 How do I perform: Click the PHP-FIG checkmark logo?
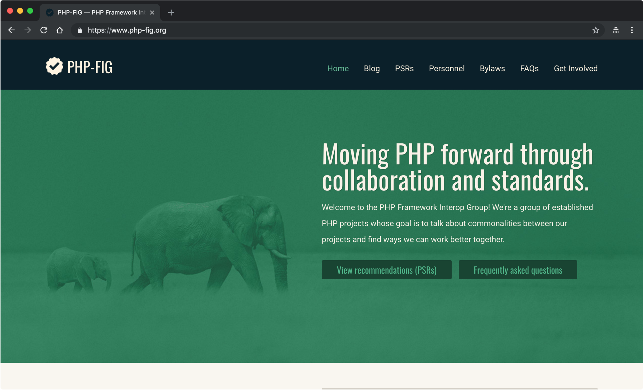(54, 66)
